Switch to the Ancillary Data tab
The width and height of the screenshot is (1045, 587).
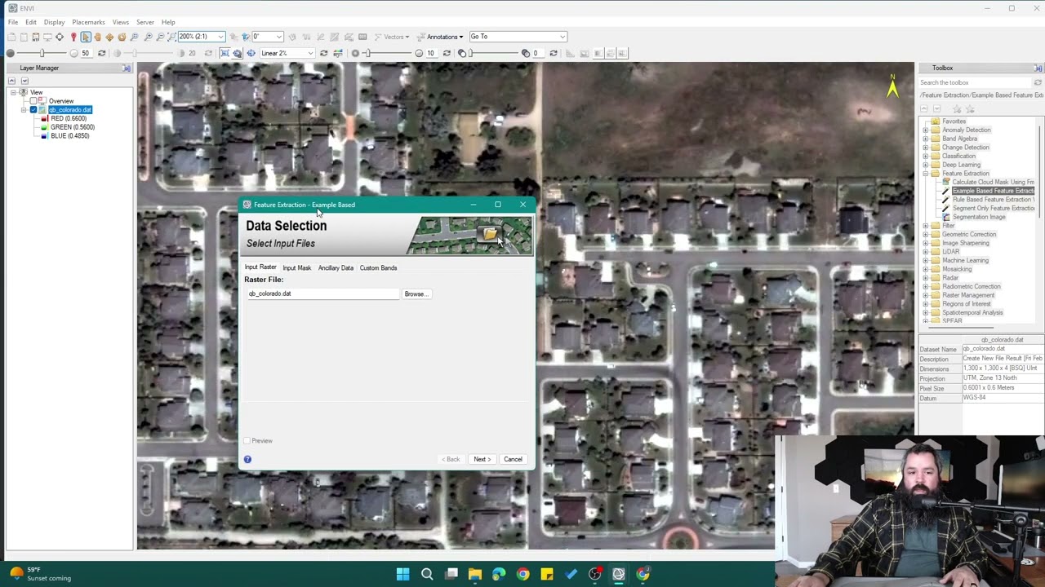point(336,267)
